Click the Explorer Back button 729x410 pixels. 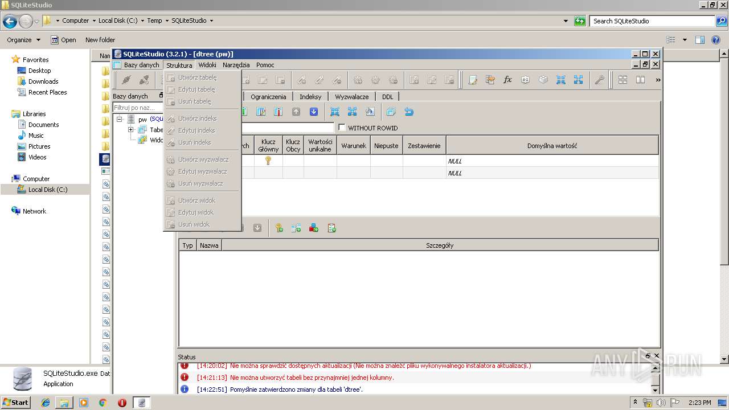(10, 22)
